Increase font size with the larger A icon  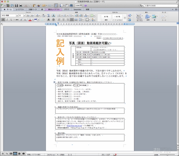click(28, 16)
